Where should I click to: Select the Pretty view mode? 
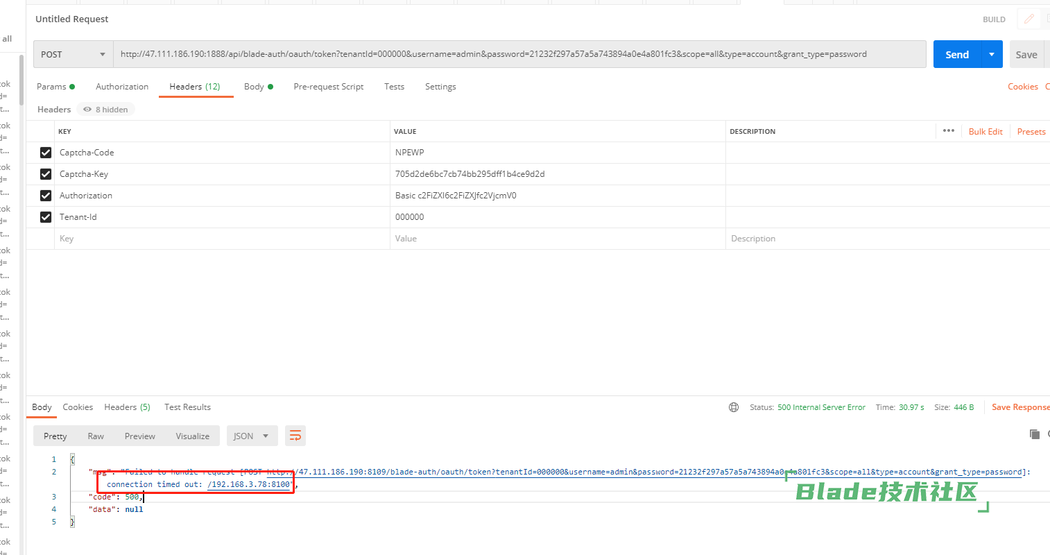pyautogui.click(x=55, y=436)
